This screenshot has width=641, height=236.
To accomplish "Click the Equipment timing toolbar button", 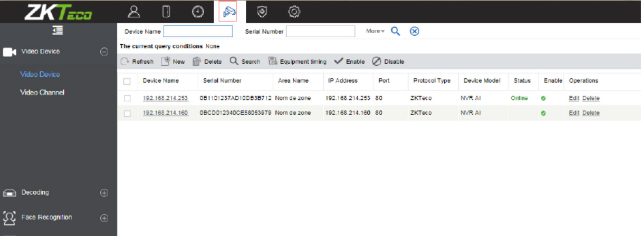I will click(x=297, y=61).
